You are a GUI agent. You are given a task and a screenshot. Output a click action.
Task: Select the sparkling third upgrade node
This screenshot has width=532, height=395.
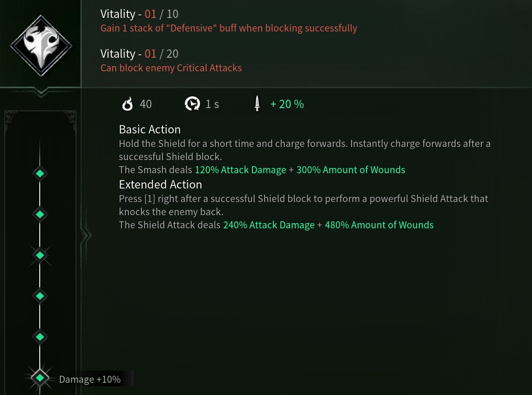click(40, 255)
